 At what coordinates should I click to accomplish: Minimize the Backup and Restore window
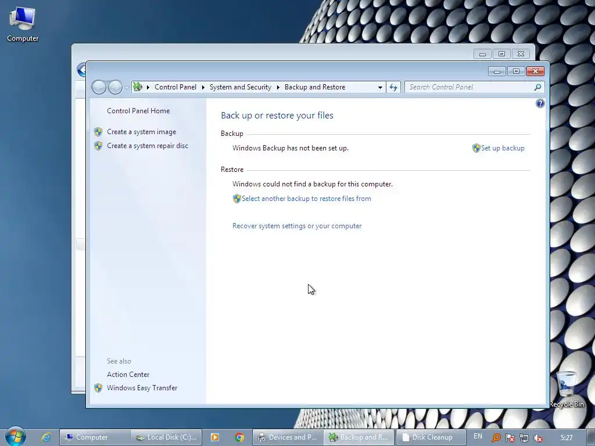[497, 71]
